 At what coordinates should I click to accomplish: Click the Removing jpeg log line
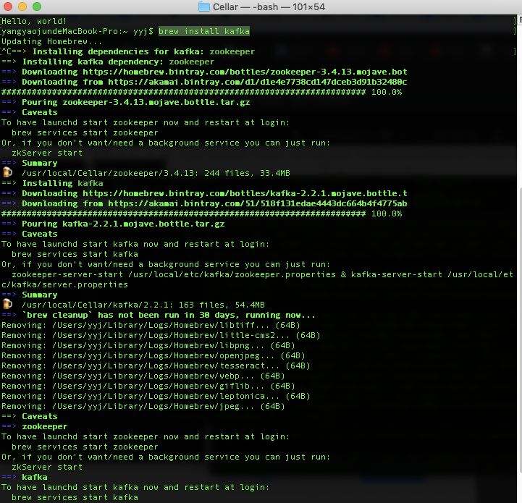point(143,407)
